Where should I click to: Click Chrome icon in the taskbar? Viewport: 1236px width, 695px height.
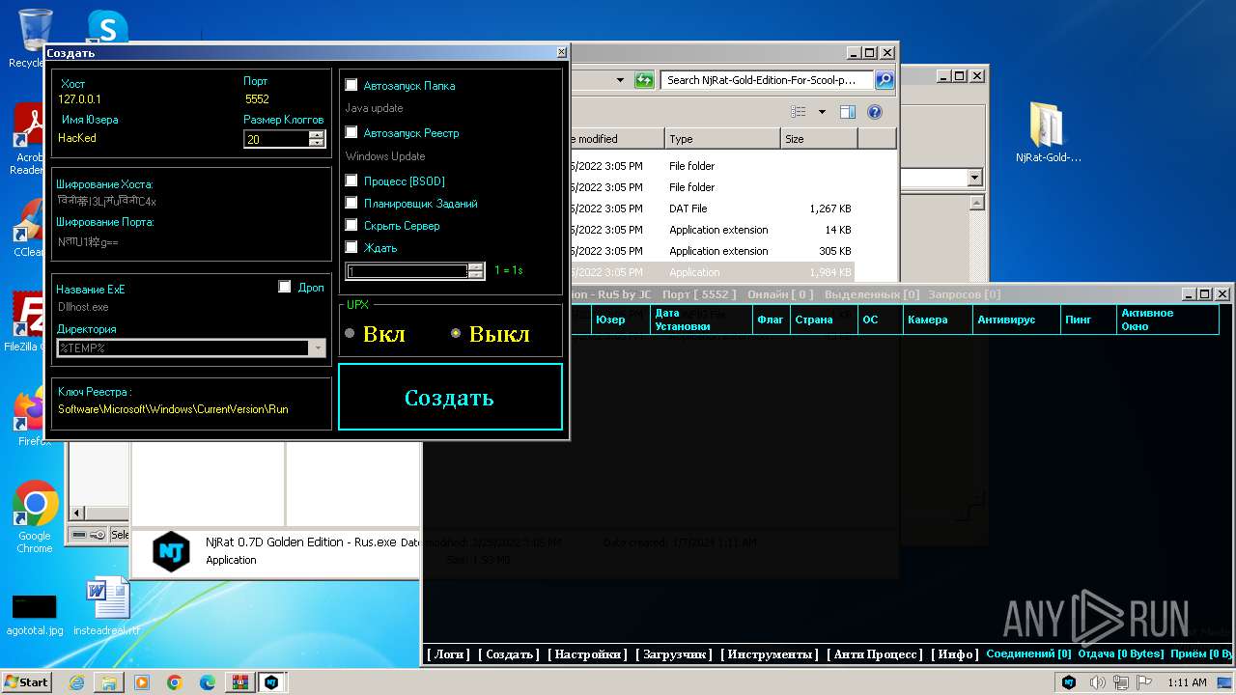point(175,682)
